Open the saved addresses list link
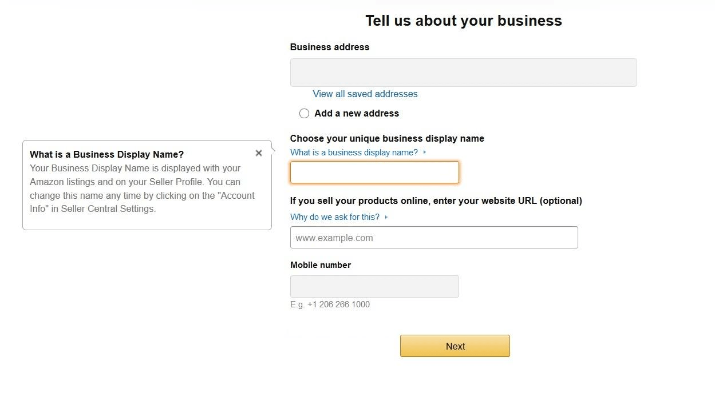 (x=365, y=94)
